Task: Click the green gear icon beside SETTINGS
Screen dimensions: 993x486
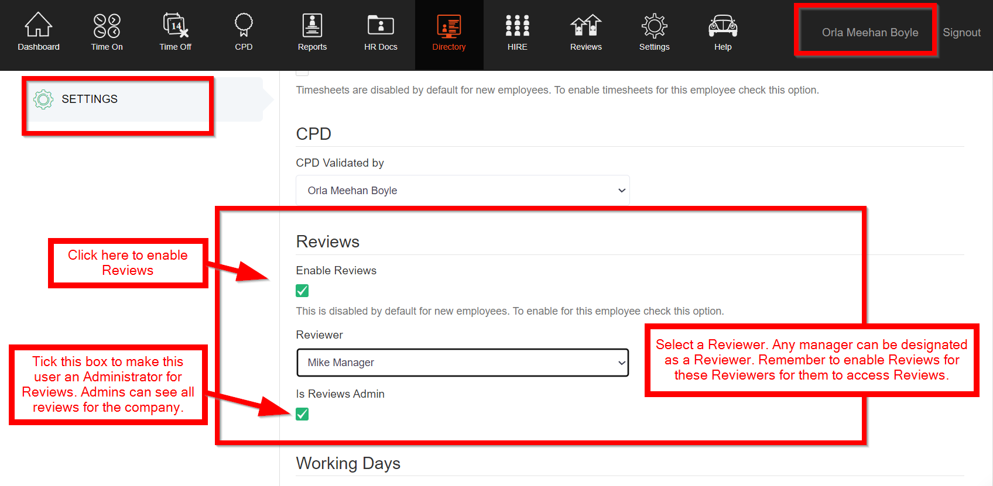Action: tap(43, 99)
